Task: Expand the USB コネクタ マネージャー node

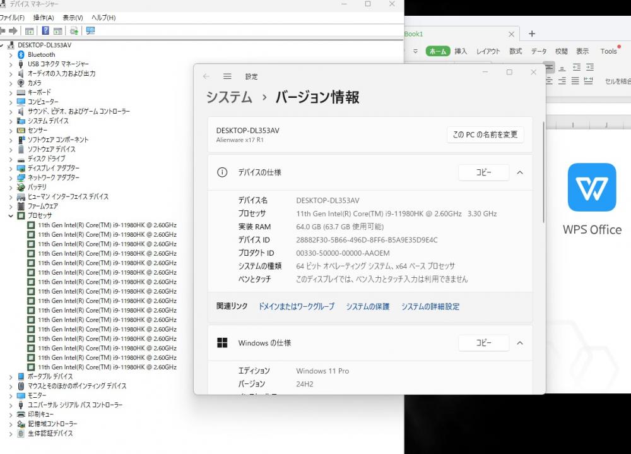Action: tap(11, 64)
